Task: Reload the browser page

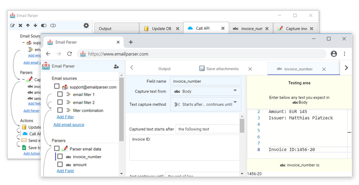Action: (x=70, y=54)
